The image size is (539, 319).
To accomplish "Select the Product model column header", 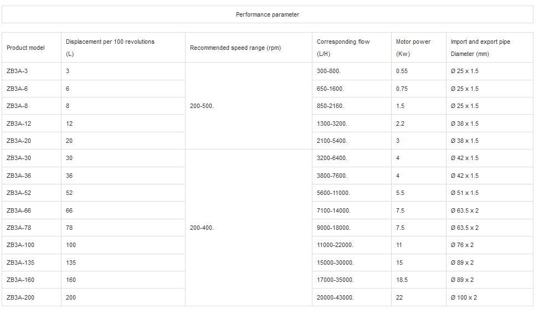I will point(25,48).
